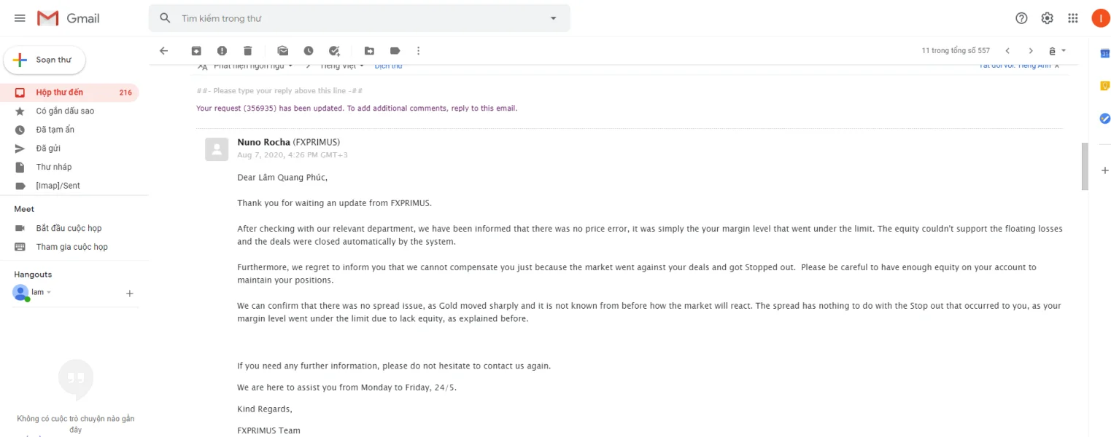The width and height of the screenshot is (1111, 437).
Task: Add this email to Tasks
Action: 334,51
